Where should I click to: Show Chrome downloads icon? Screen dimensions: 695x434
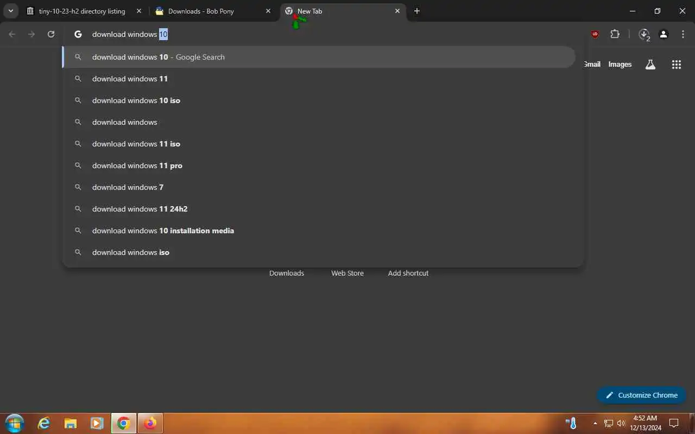click(644, 34)
